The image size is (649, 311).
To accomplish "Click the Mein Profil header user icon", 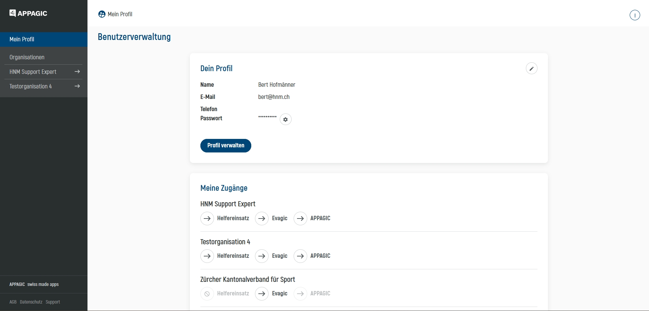I will click(x=102, y=14).
